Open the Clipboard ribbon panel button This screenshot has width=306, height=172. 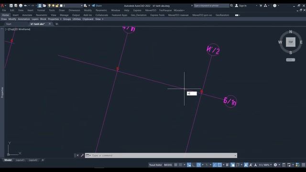pos(88,19)
